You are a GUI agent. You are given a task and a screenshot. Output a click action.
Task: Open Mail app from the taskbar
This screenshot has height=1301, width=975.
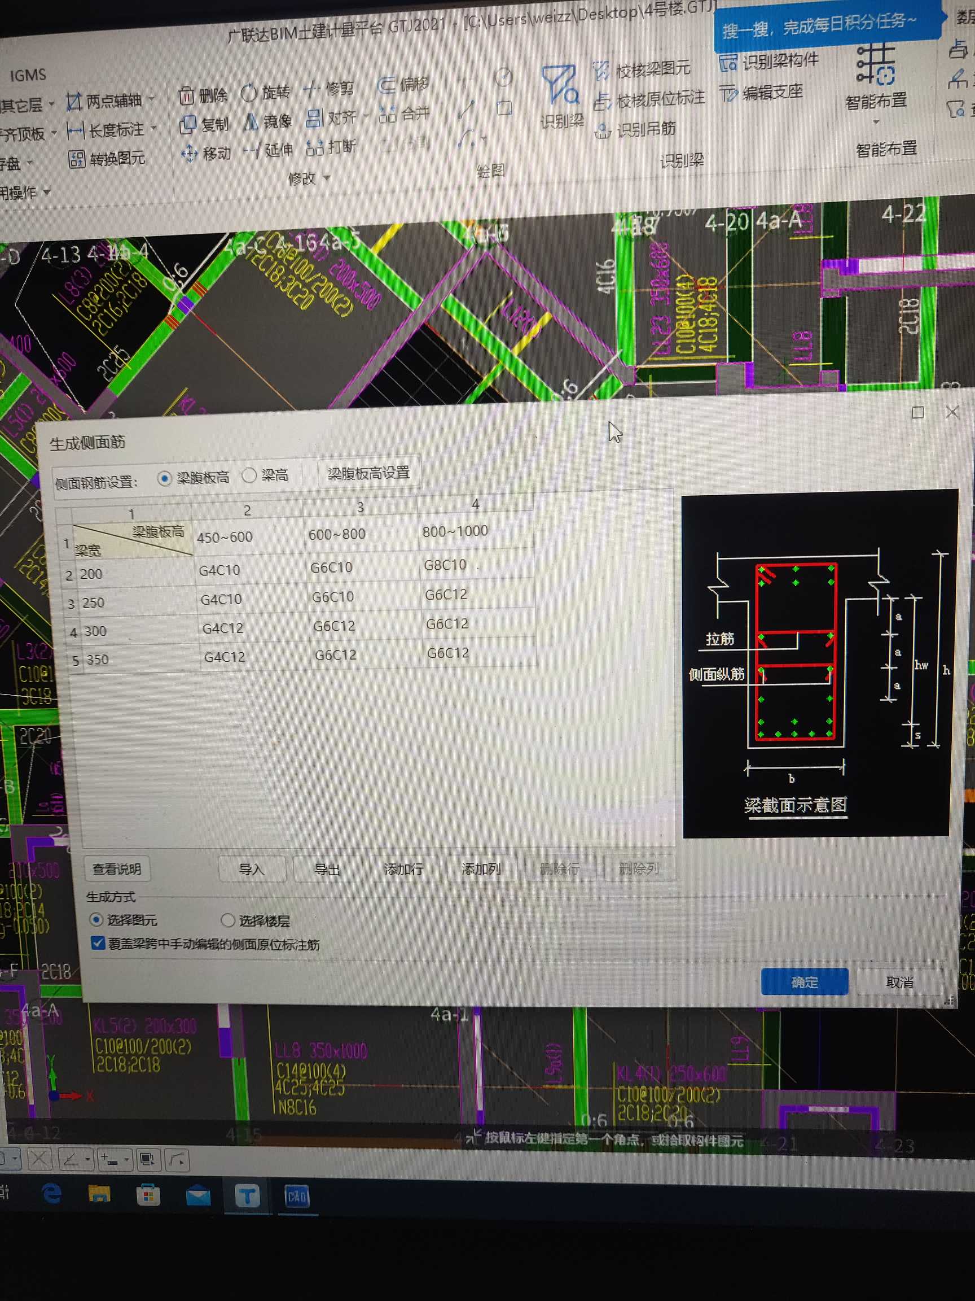[198, 1197]
